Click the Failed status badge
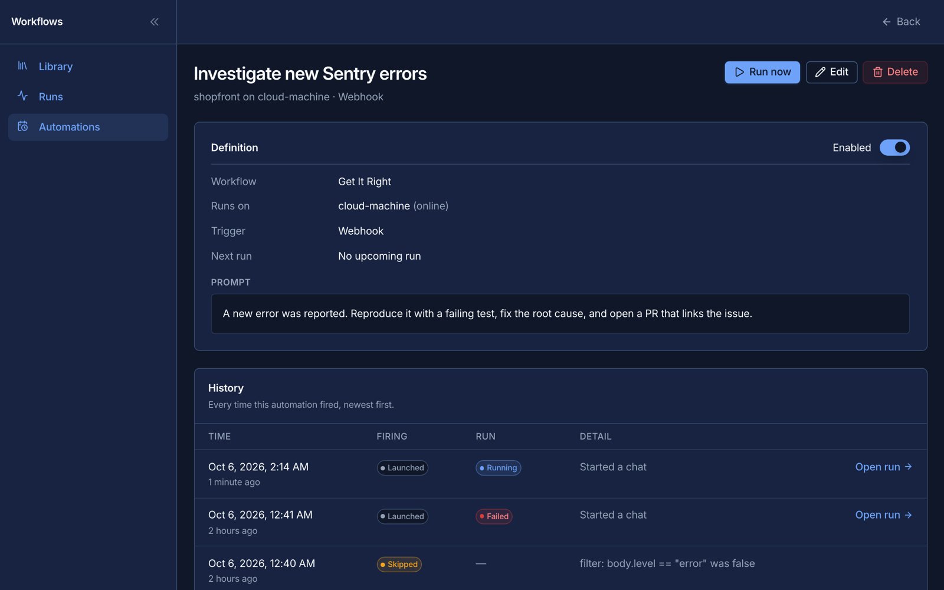 [x=494, y=516]
